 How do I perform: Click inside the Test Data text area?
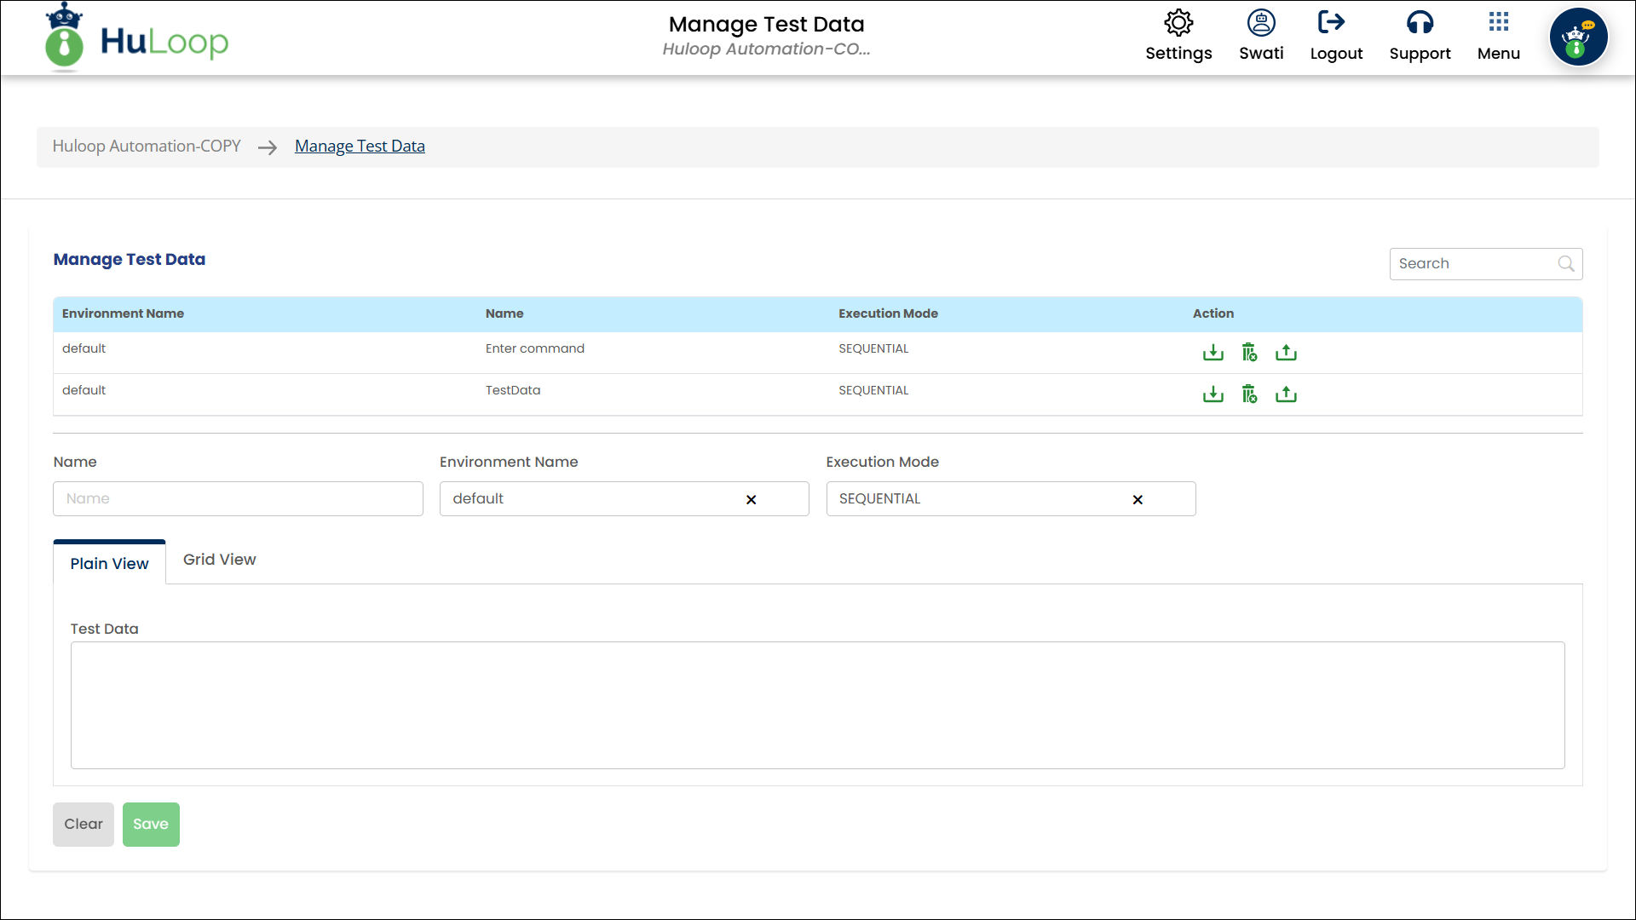click(817, 705)
